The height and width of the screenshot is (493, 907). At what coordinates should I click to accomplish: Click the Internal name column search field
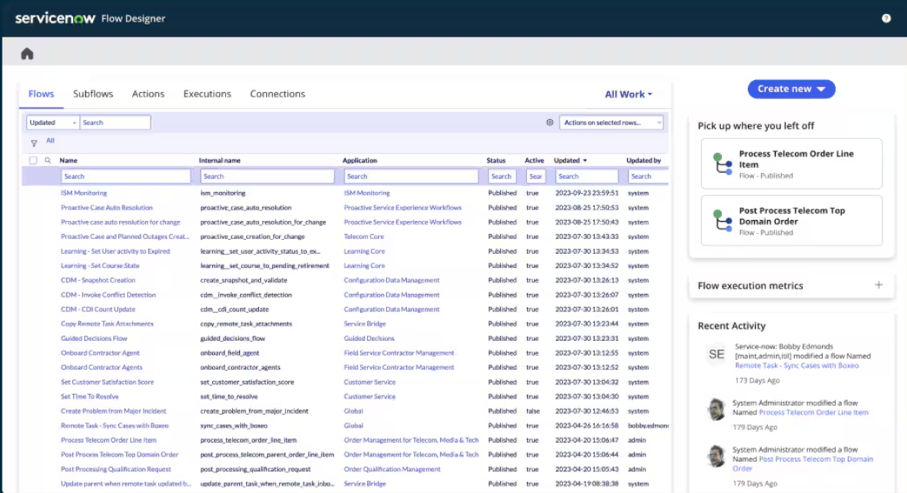267,177
